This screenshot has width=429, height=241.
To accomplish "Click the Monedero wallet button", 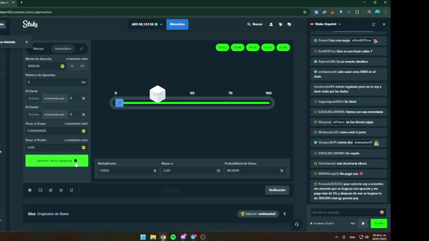I will [177, 24].
